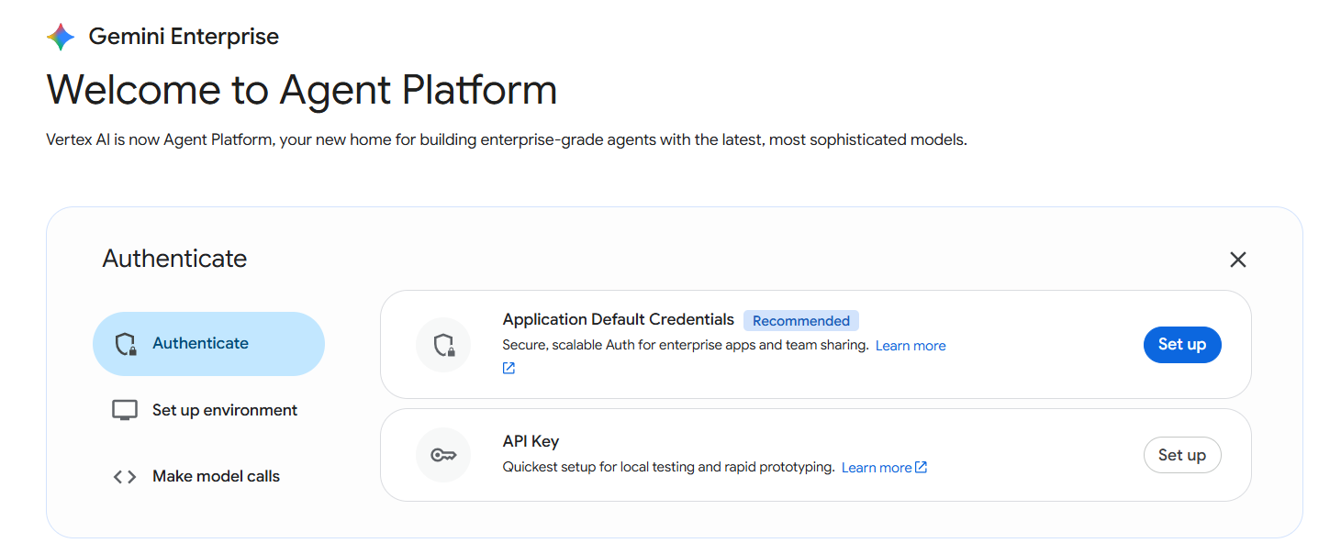This screenshot has width=1341, height=554.
Task: Click the Gemini Enterprise sparkle logo
Action: click(x=61, y=37)
